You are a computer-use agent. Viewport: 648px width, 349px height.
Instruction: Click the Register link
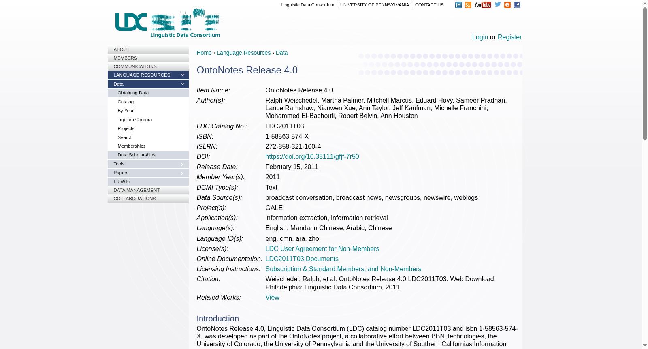(509, 37)
